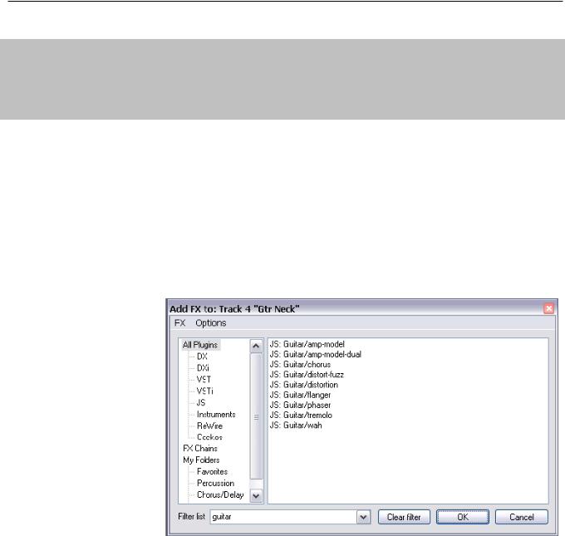Select the DXi plugin category
This screenshot has height=536, width=565.
point(203,368)
